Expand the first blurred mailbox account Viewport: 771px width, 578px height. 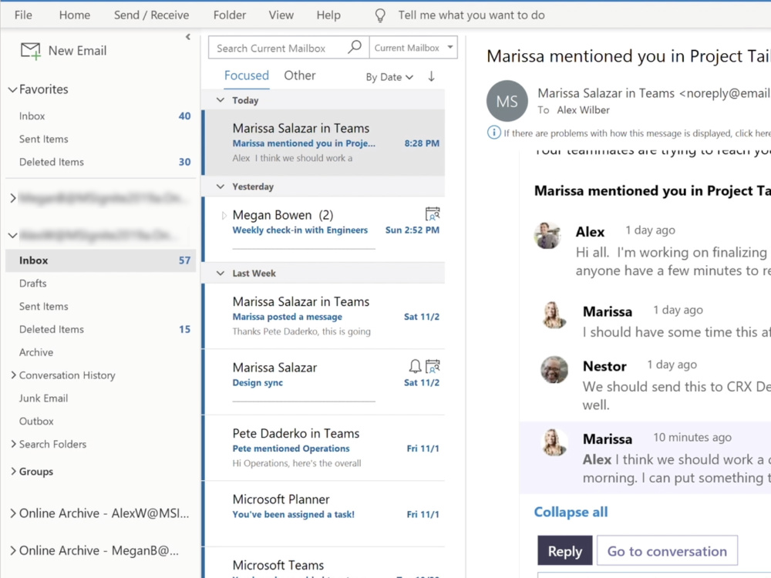(x=13, y=198)
